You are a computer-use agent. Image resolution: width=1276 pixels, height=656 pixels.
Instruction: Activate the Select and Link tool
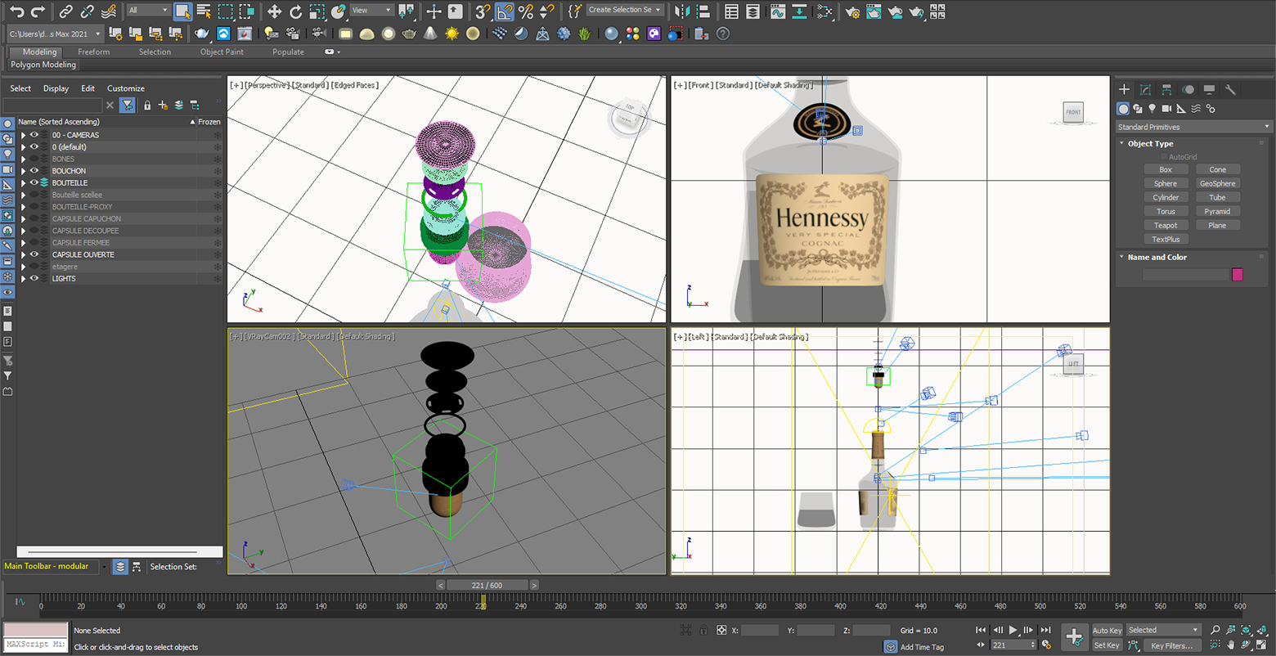[x=66, y=11]
